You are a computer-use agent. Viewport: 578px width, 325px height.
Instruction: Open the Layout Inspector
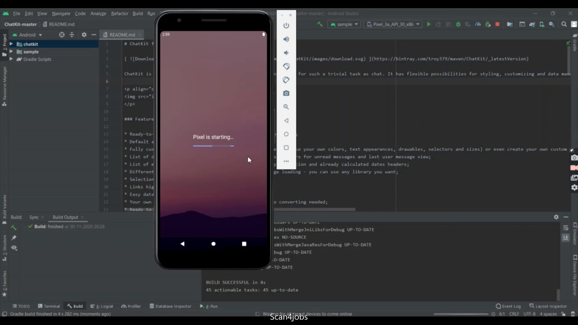point(548,306)
